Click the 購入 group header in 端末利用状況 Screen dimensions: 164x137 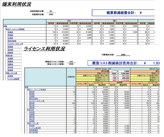(115, 21)
